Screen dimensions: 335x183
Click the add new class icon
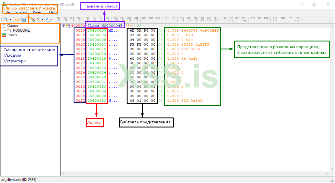[33, 19]
